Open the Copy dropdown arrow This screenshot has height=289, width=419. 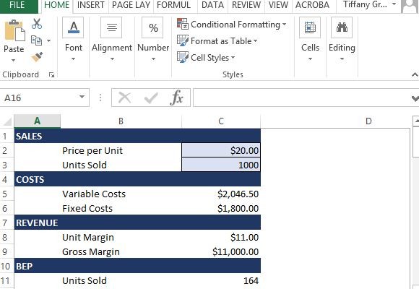pos(48,41)
